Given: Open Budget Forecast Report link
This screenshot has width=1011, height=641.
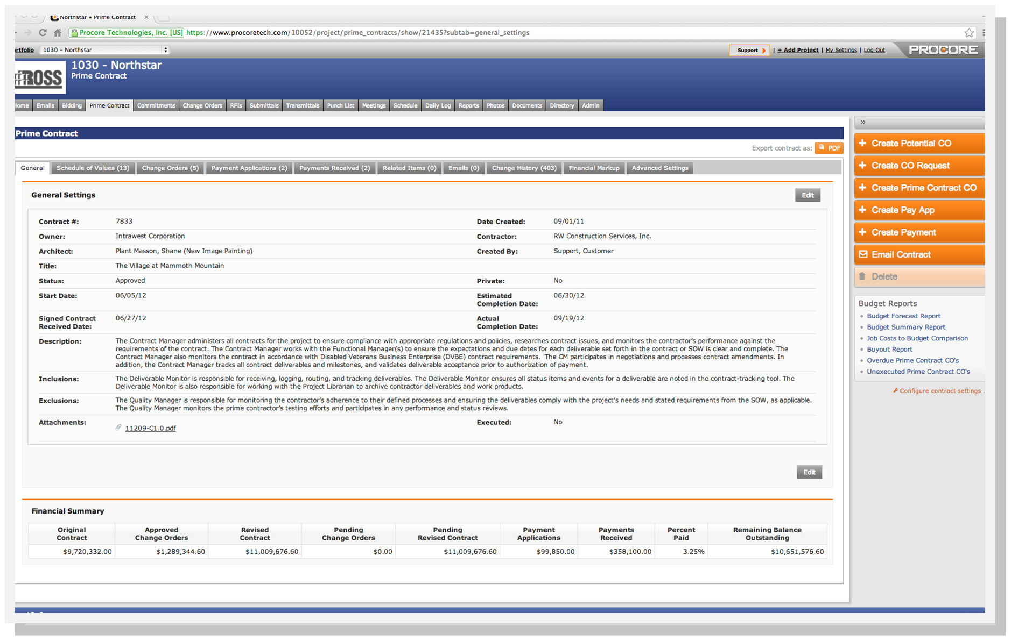Looking at the screenshot, I should coord(903,316).
